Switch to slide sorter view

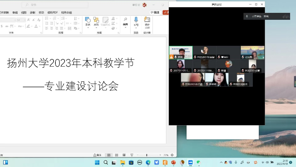point(117,155)
